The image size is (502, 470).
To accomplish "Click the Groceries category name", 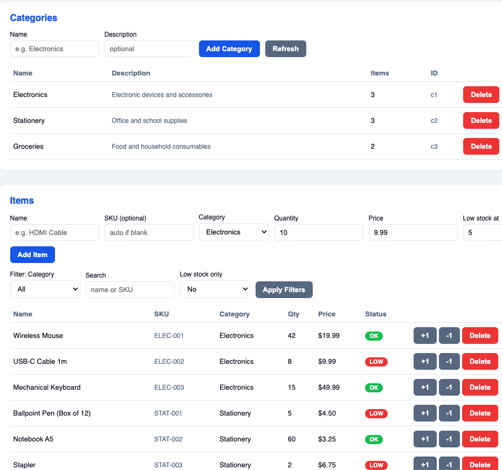I will click(x=29, y=147).
